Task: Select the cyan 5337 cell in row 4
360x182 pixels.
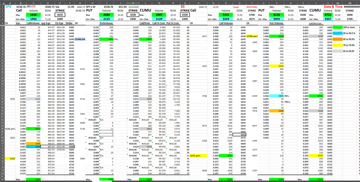Action: point(328,19)
